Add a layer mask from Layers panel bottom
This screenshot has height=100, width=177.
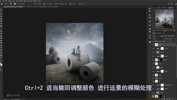(x=164, y=99)
